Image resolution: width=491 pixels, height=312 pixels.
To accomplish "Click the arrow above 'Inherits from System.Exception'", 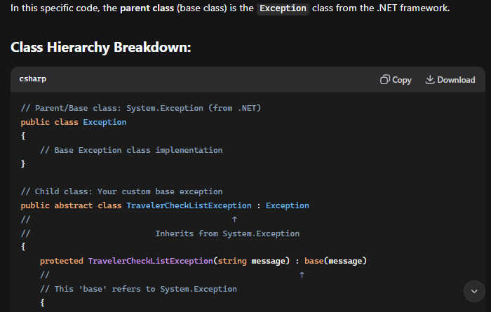I will 234,219.
